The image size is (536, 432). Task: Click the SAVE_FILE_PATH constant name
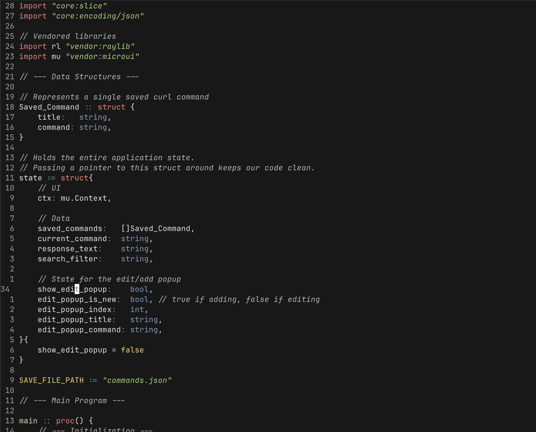click(52, 380)
